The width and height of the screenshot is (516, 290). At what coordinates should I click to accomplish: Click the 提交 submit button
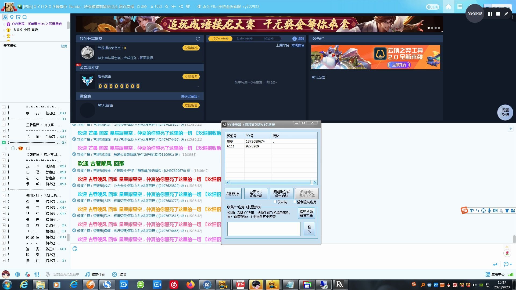pos(309,229)
